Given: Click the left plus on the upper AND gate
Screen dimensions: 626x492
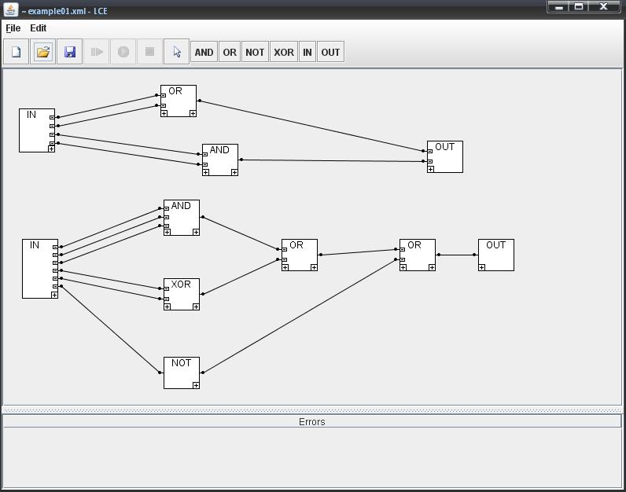Looking at the screenshot, I should click(x=205, y=172).
